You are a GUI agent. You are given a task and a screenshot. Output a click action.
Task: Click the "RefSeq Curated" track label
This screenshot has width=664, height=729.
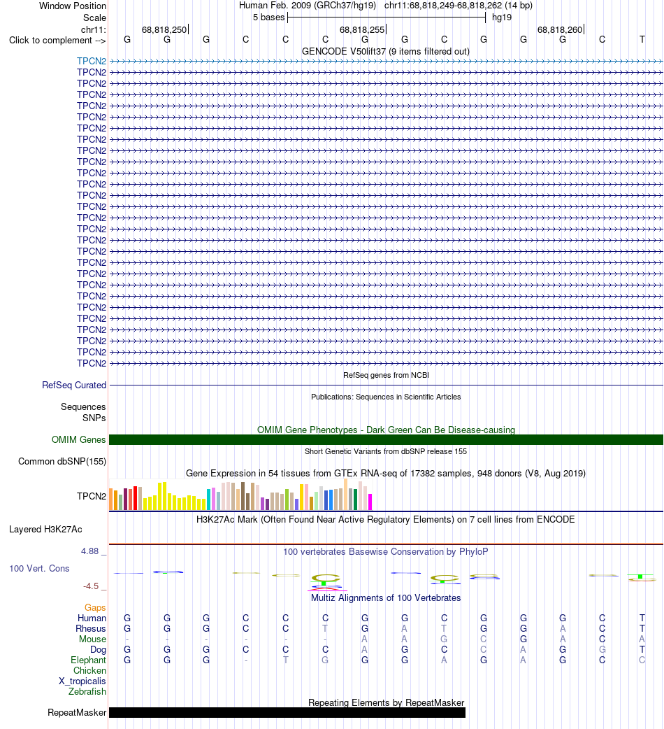[x=74, y=385]
